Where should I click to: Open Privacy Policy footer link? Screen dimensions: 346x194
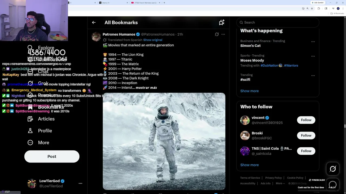274,178
